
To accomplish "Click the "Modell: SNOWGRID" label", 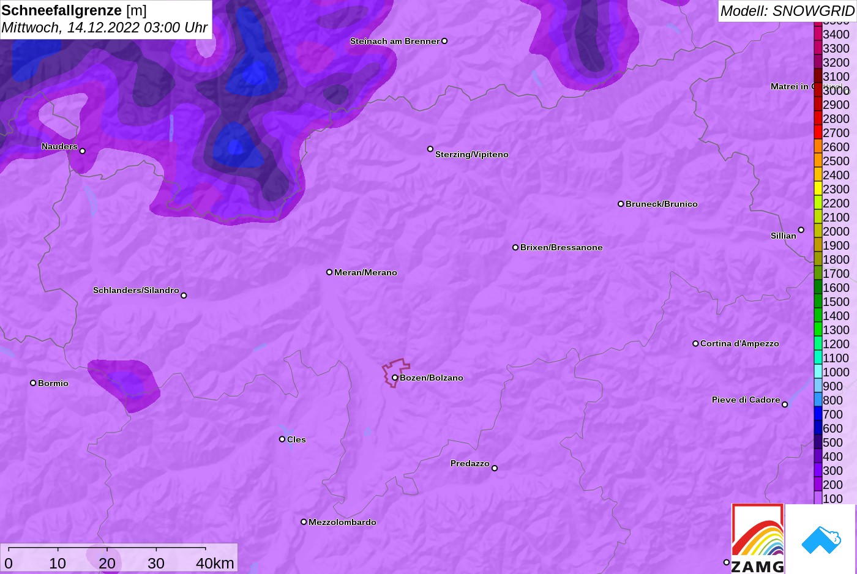I will click(x=787, y=11).
